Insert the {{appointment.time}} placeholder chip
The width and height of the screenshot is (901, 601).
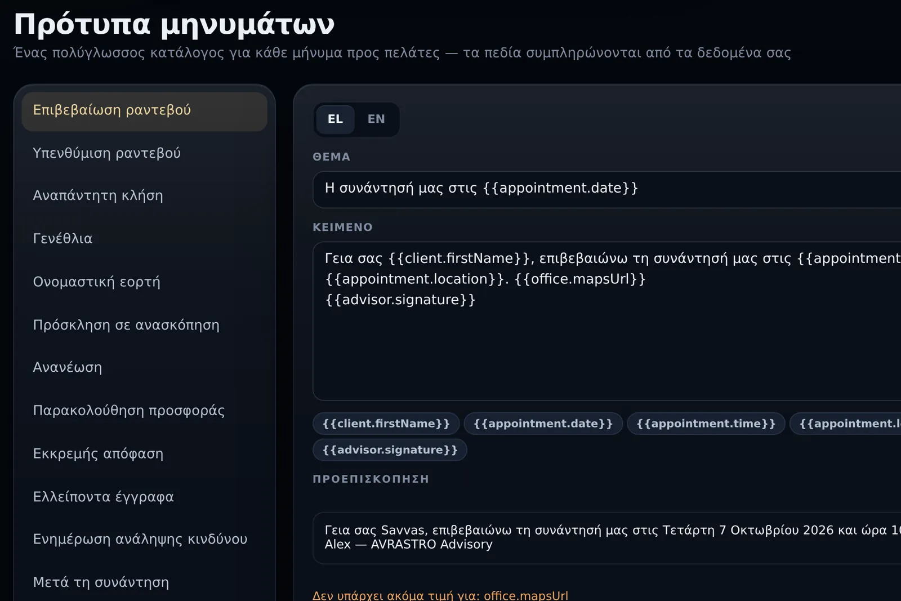[706, 424]
